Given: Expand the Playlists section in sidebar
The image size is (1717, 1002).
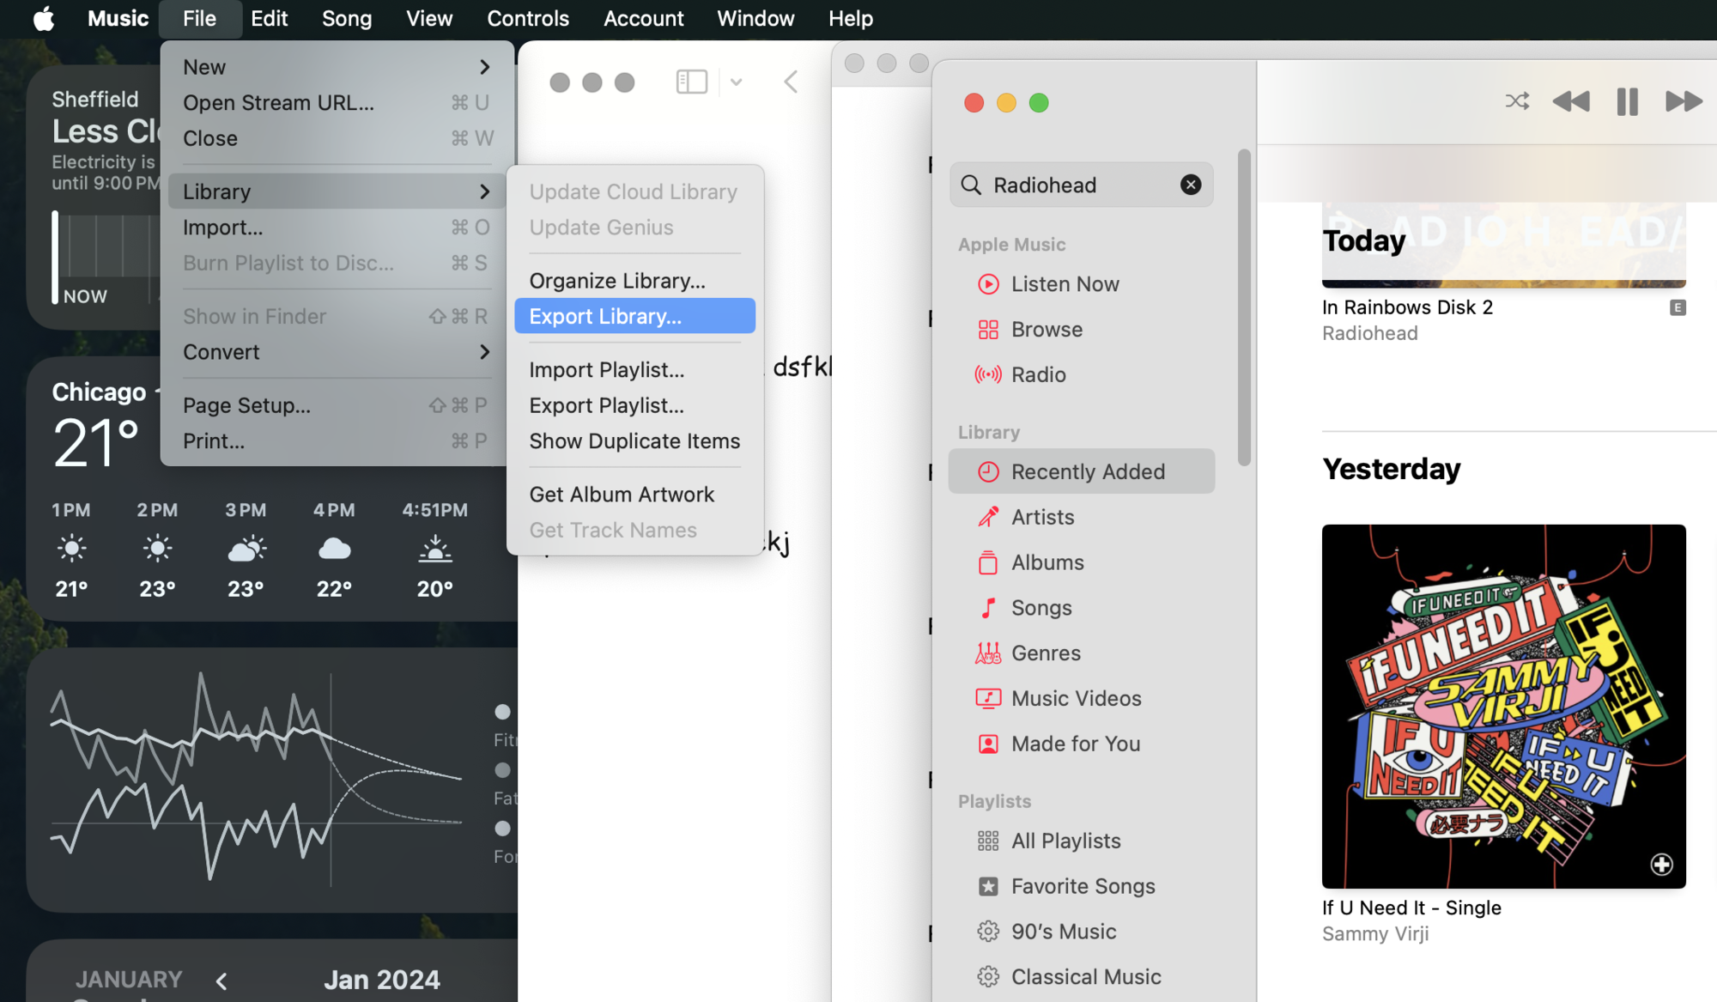Looking at the screenshot, I should pos(992,800).
